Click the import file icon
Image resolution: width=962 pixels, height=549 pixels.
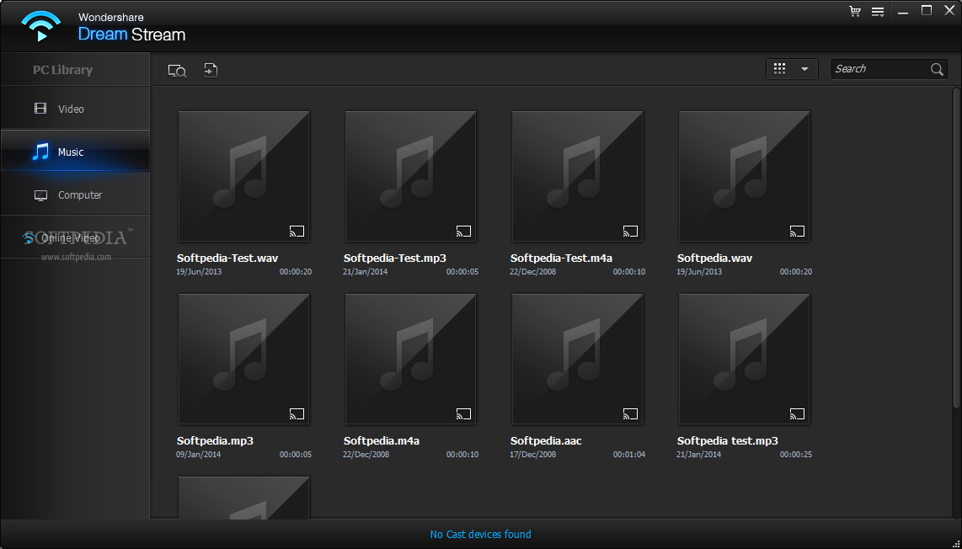point(211,70)
